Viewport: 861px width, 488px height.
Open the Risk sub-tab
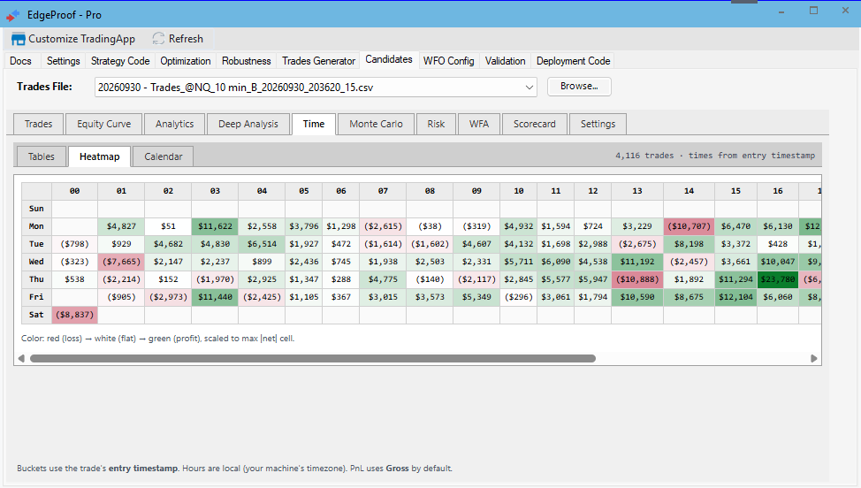pos(436,124)
